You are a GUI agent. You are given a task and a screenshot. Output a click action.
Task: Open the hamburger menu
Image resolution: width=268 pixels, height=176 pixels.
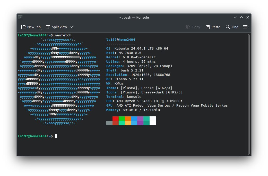coord(245,27)
